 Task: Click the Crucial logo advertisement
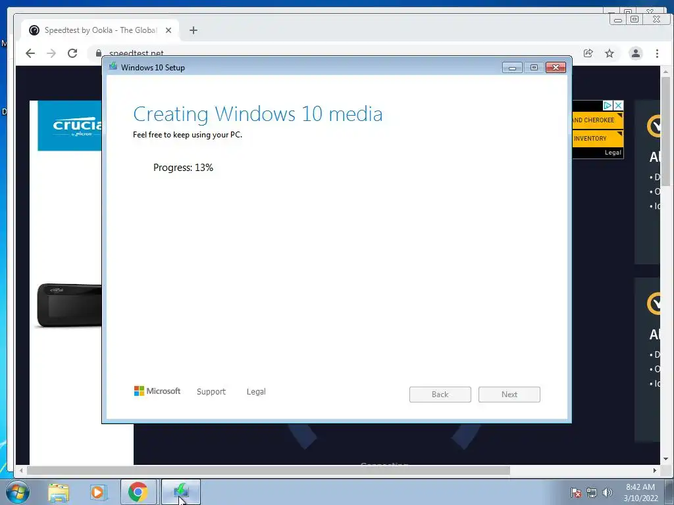pos(70,126)
